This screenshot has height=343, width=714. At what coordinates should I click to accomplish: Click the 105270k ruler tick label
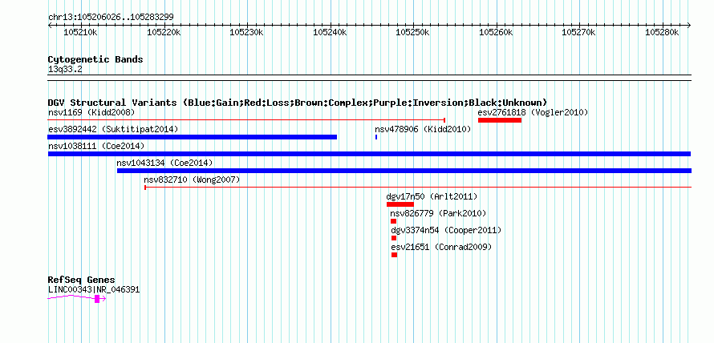(579, 33)
